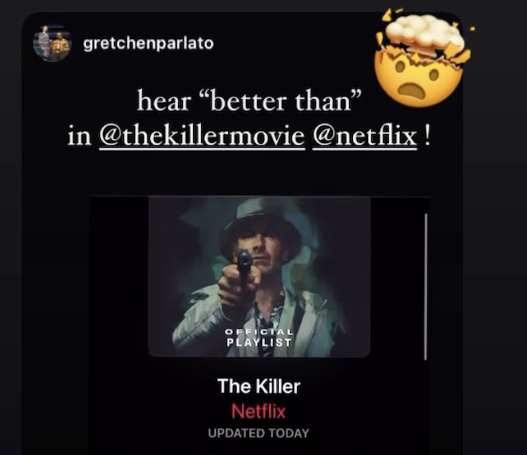527x455 pixels.
Task: Follow the @netflix mention link
Action: 365,136
